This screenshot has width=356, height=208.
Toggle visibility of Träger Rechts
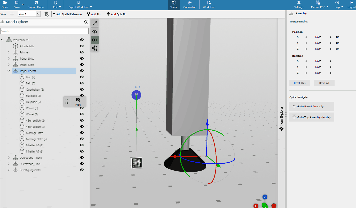pos(82,71)
